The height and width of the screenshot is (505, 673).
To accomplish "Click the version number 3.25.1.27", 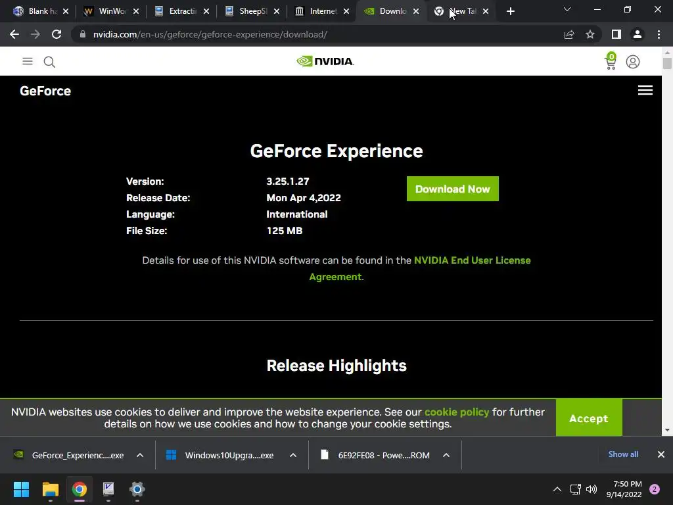I will click(x=288, y=181).
